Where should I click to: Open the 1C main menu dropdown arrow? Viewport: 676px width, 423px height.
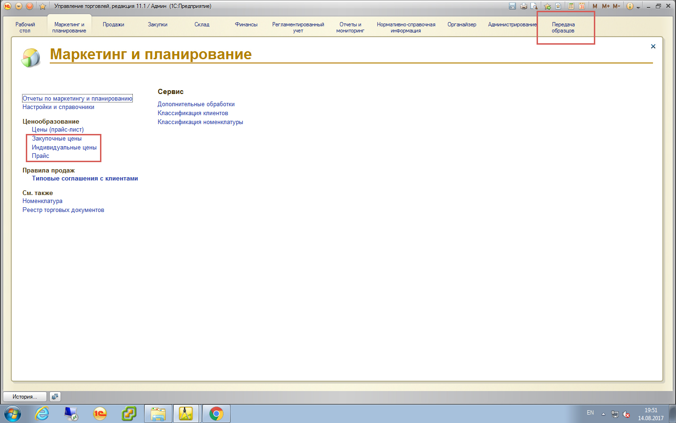click(x=19, y=6)
